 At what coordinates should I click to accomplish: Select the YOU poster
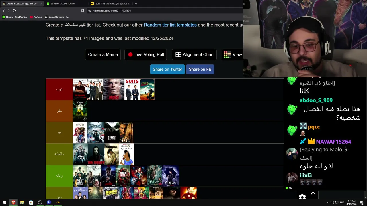(126, 132)
